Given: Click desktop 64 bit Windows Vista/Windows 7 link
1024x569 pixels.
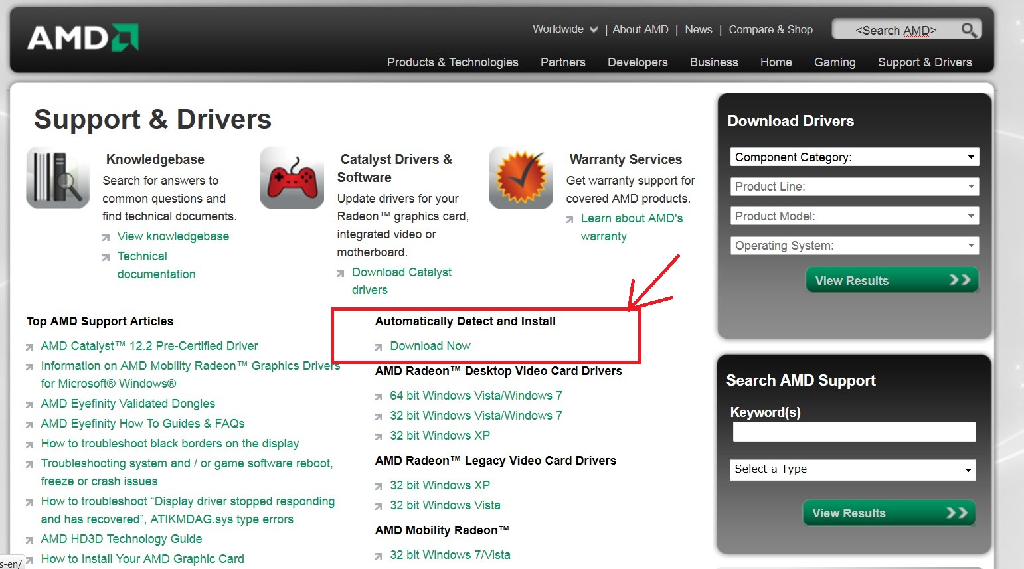Looking at the screenshot, I should click(x=476, y=396).
